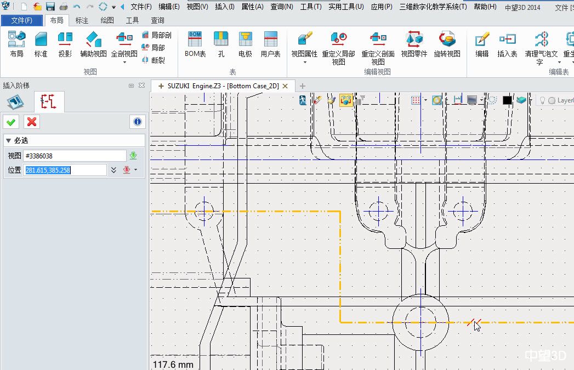Click the 视图 input field

click(74, 156)
